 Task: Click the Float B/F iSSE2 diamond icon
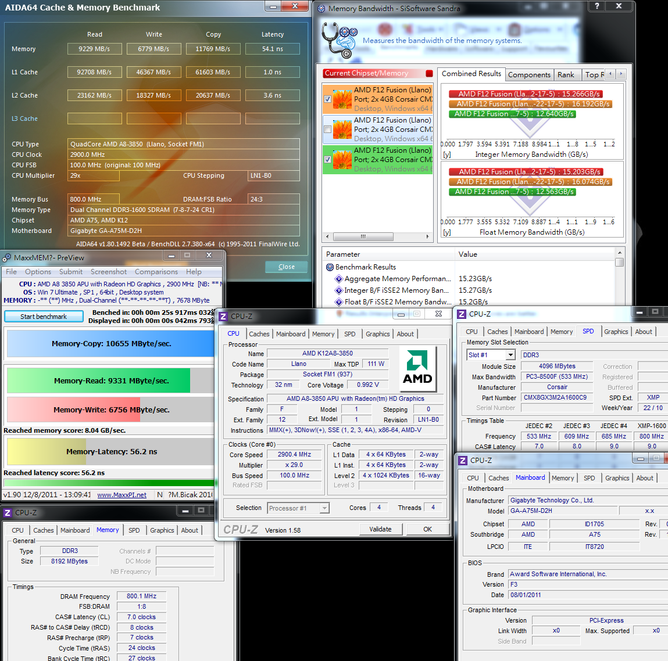coord(339,302)
